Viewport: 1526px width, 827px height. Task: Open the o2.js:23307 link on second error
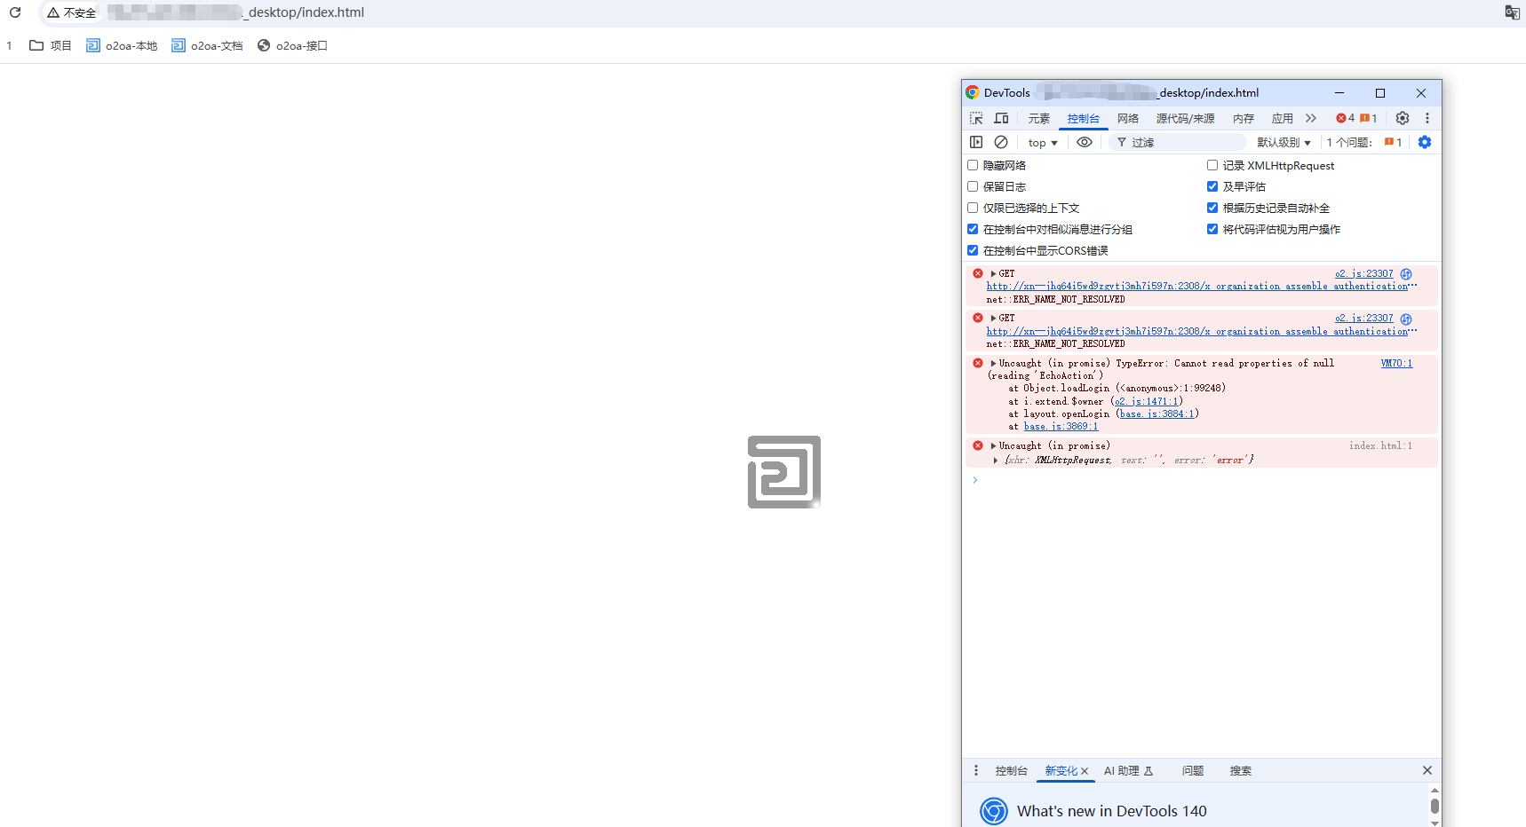click(1364, 318)
